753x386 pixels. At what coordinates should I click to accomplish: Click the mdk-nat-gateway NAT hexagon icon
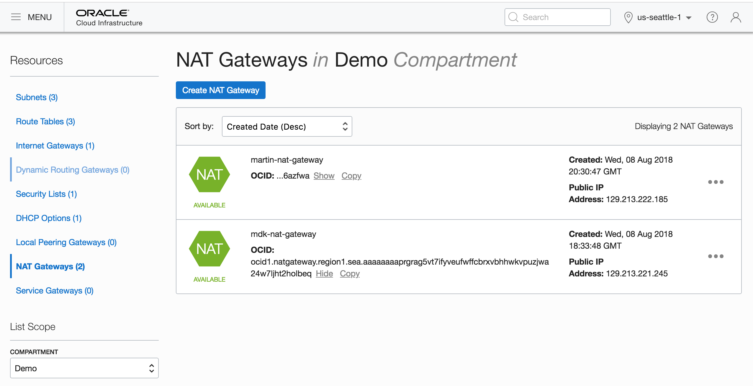(x=209, y=249)
